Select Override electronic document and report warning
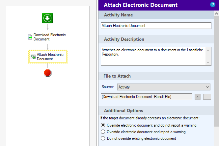 [103, 132]
